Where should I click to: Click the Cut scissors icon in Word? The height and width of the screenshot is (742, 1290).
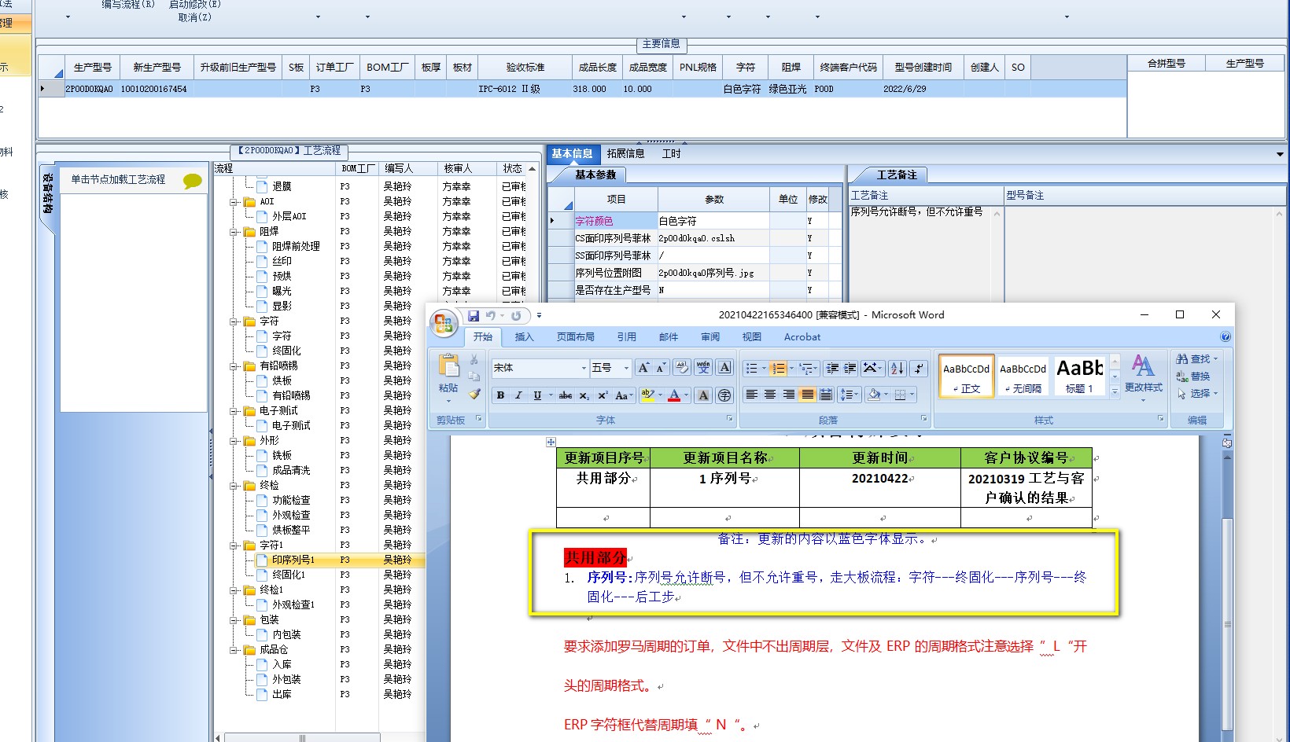474,359
